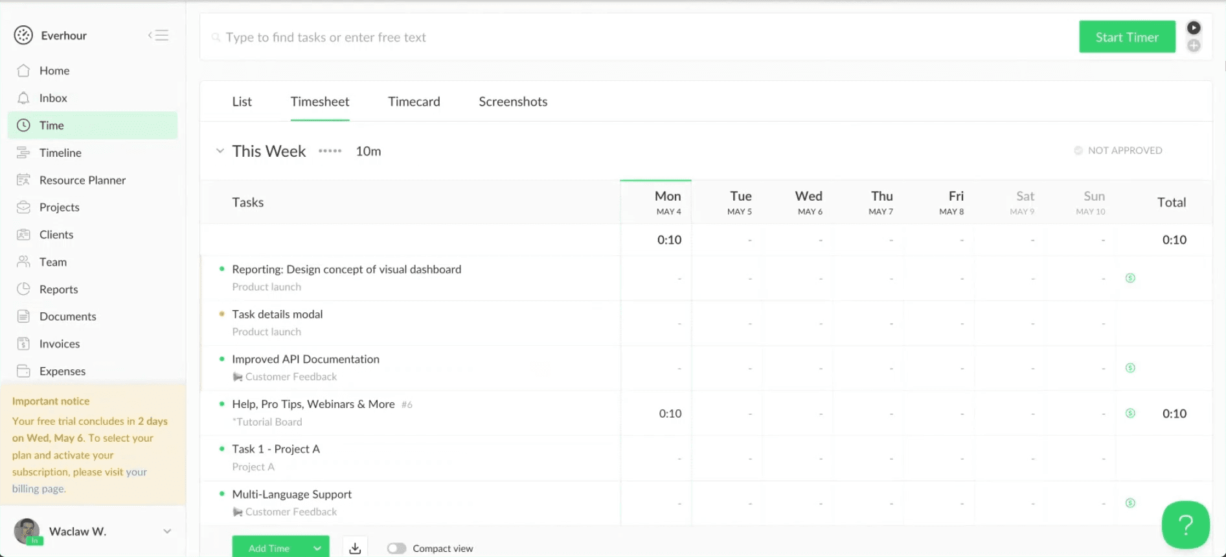This screenshot has width=1226, height=557.
Task: Click the Expenses sidebar icon
Action: tap(23, 371)
